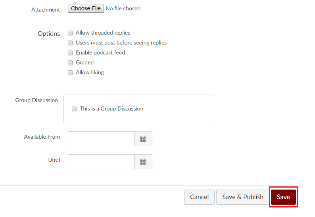The image size is (315, 217).
Task: Tick the Enable podcast feed checkbox
Action: click(x=70, y=53)
